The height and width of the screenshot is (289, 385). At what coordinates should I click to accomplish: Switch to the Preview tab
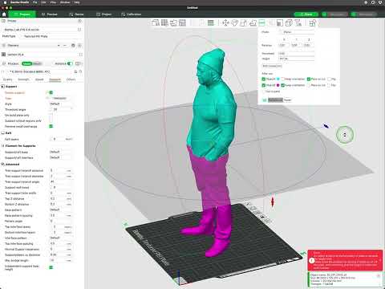tap(50, 14)
